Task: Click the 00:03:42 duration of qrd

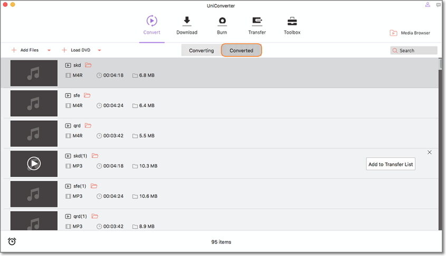Action: pyautogui.click(x=113, y=136)
